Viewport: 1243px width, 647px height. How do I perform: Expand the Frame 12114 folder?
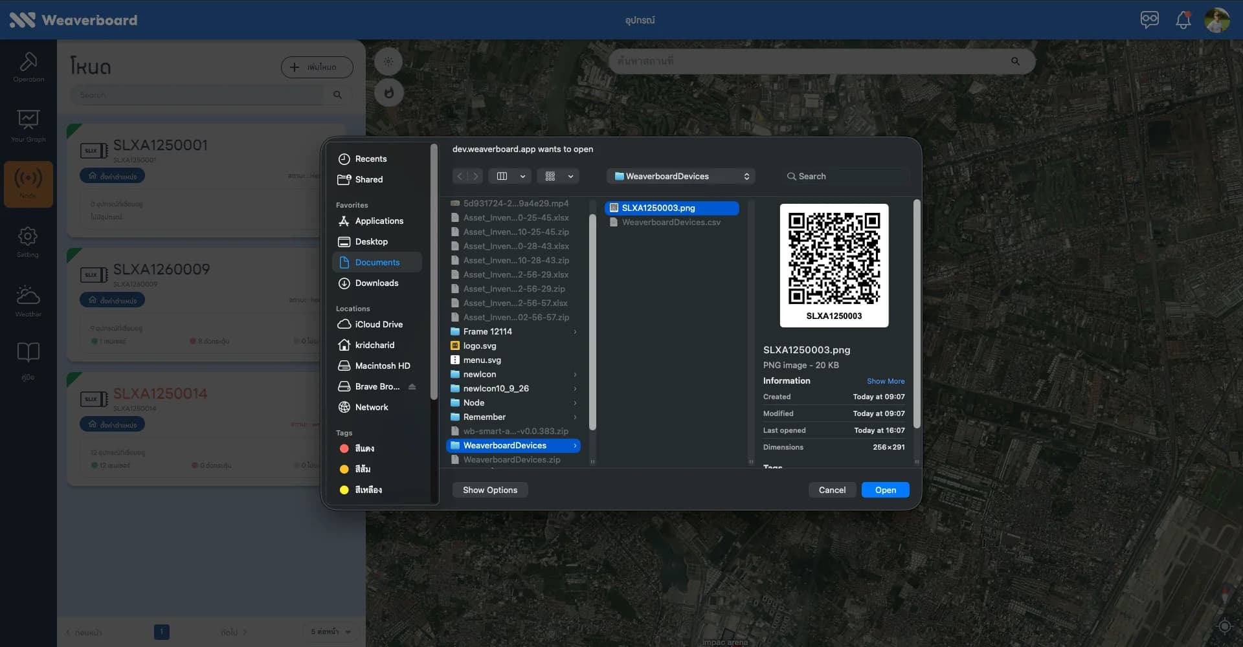[575, 332]
